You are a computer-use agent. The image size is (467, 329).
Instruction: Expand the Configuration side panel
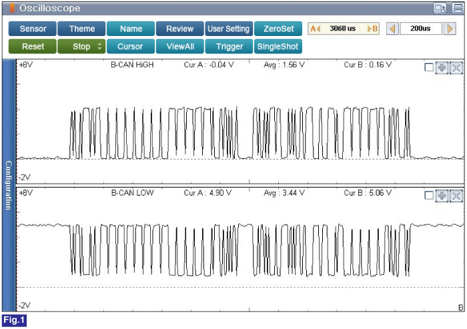click(x=9, y=186)
